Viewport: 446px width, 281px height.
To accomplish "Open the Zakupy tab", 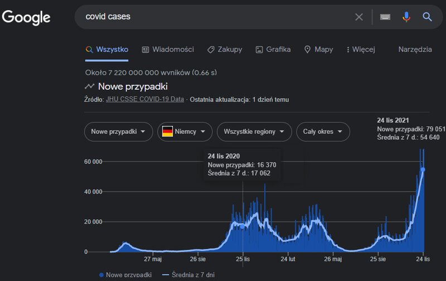I will (225, 50).
